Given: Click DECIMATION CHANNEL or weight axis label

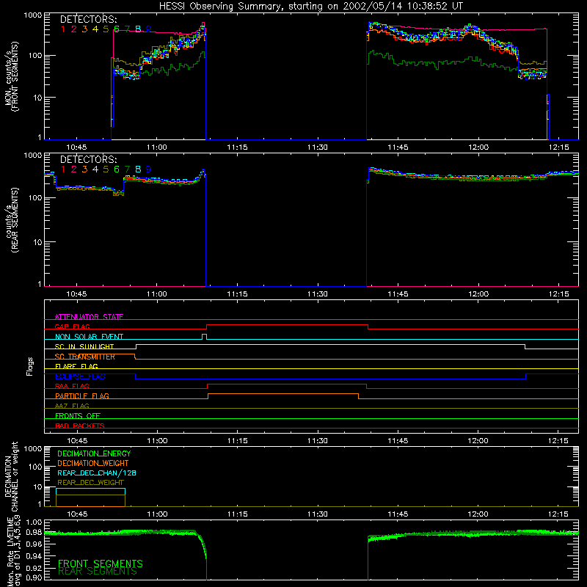Looking at the screenshot, I should tap(11, 476).
